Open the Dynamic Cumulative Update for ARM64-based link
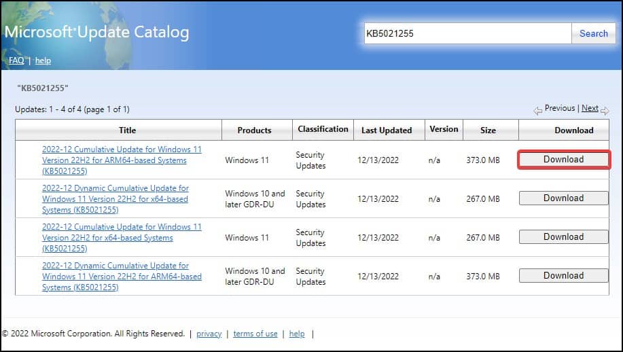 point(122,276)
